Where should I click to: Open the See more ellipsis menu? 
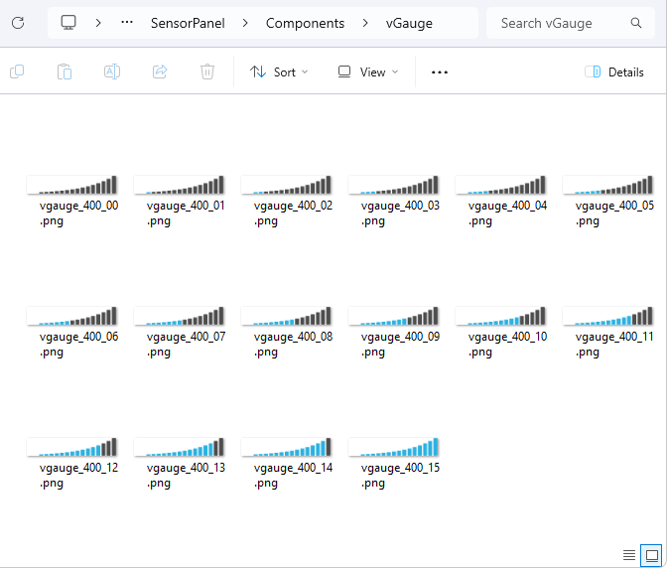(x=440, y=71)
